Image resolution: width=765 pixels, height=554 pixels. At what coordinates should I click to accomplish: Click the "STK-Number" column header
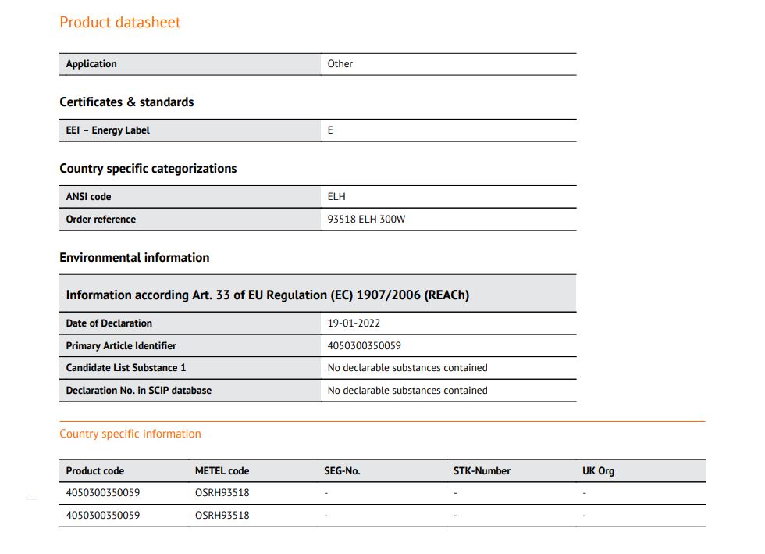[x=482, y=471]
